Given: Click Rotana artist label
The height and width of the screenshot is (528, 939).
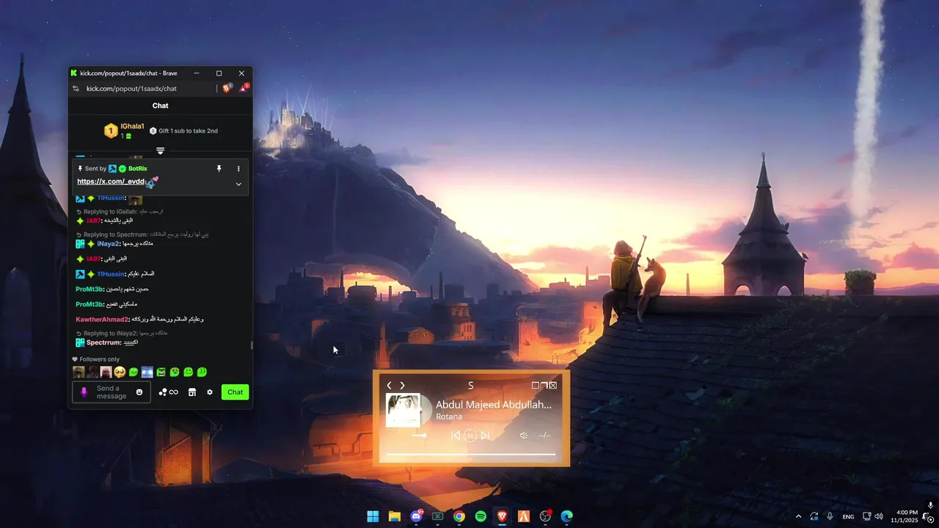Looking at the screenshot, I should 449,417.
